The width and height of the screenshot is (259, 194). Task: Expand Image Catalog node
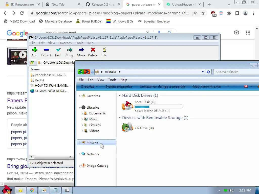tap(80, 166)
